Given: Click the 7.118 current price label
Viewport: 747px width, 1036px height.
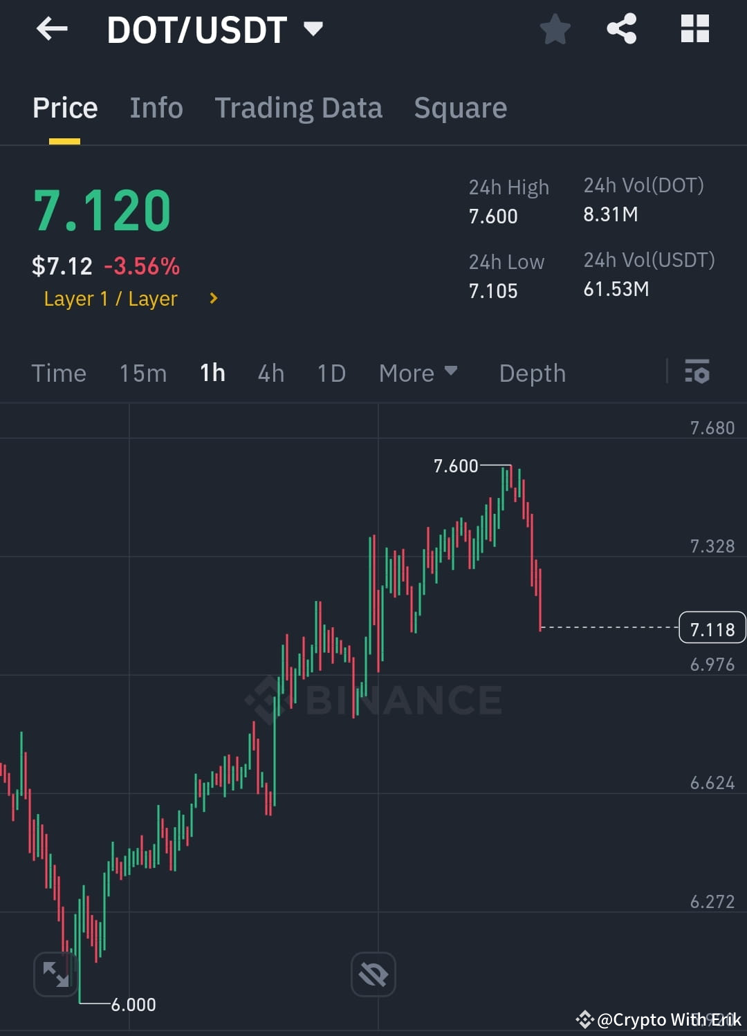Looking at the screenshot, I should pyautogui.click(x=712, y=628).
